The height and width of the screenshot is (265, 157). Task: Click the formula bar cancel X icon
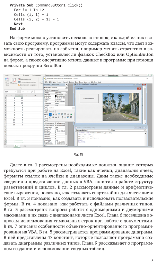tap(23, 91)
